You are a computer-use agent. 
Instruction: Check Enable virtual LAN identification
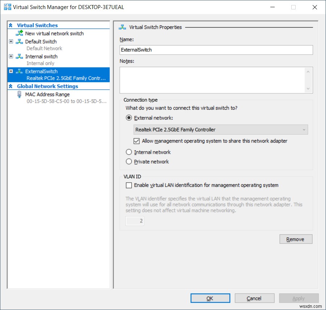(x=129, y=185)
